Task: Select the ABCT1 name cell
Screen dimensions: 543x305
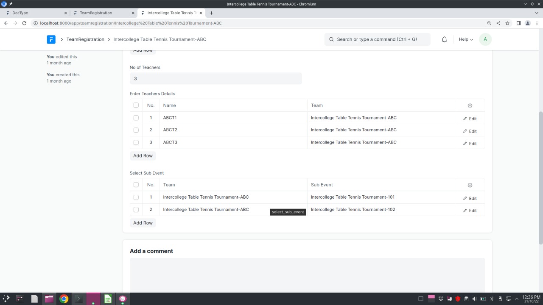Action: [x=233, y=118]
